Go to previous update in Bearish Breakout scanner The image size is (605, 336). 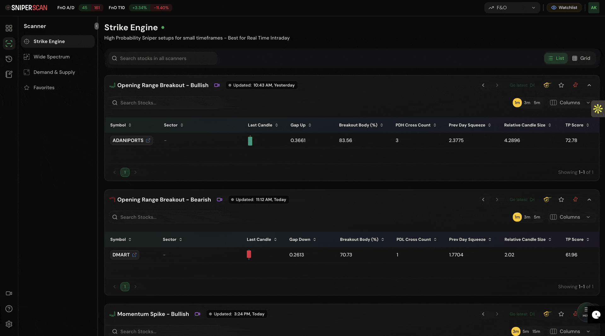(x=483, y=200)
